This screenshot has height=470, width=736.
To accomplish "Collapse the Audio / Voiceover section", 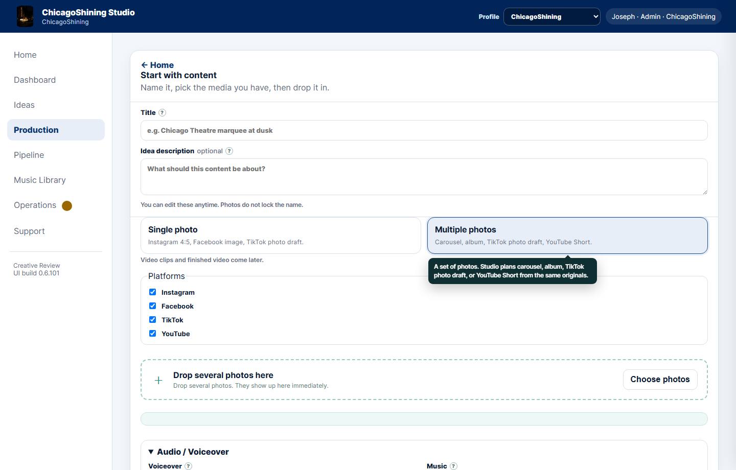I will (188, 452).
